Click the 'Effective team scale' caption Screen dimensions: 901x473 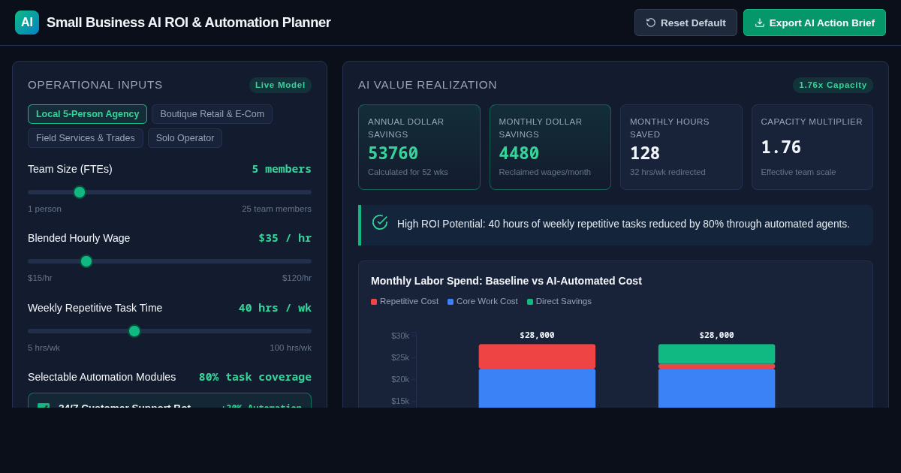[x=798, y=172]
